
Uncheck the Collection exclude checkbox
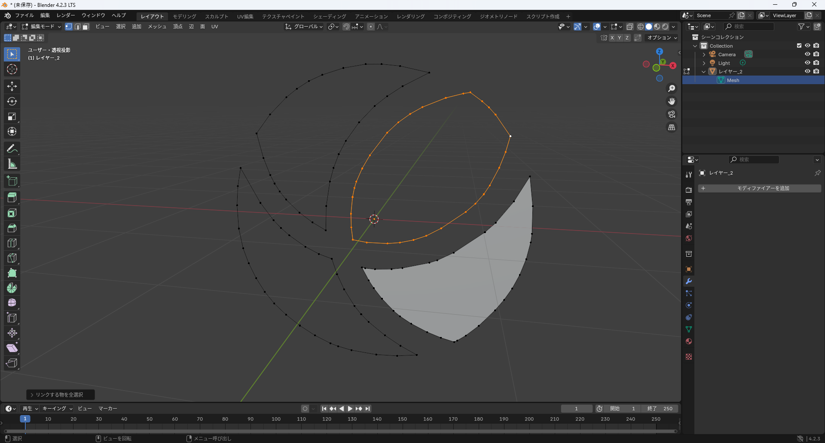coord(799,46)
